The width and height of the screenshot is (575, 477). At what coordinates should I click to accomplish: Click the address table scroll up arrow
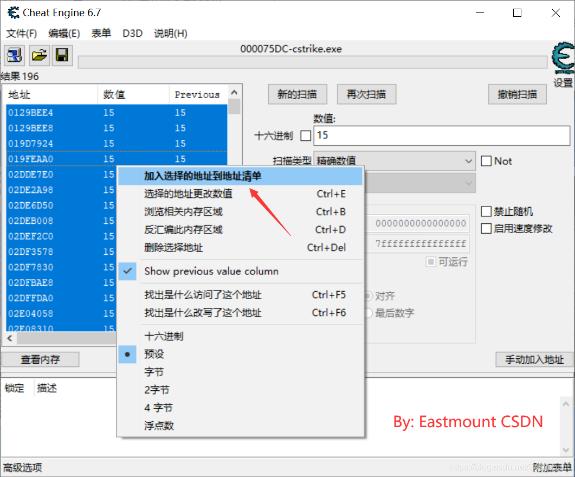(x=565, y=404)
